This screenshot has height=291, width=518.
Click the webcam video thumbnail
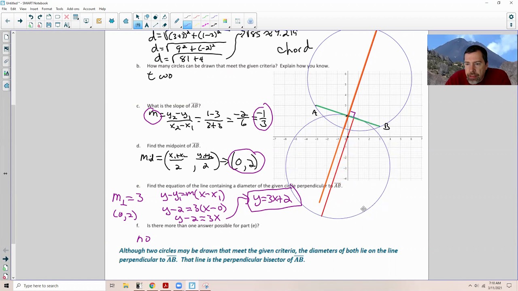pos(472,59)
